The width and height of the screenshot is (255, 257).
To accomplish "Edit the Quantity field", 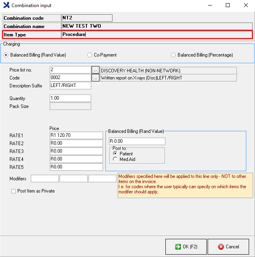I will click(70, 98).
